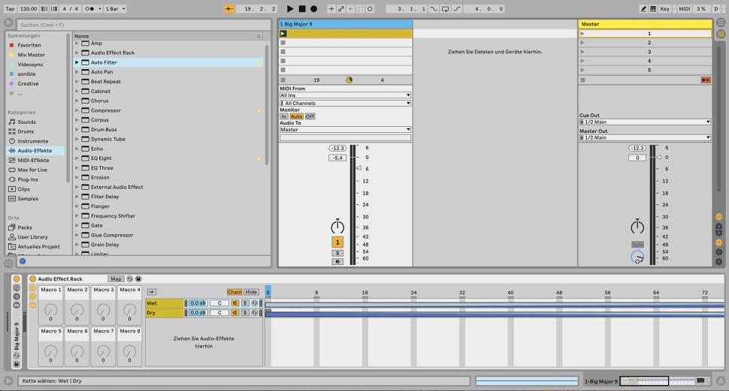
Task: Open the Plug-Ins category
Action: pos(27,179)
